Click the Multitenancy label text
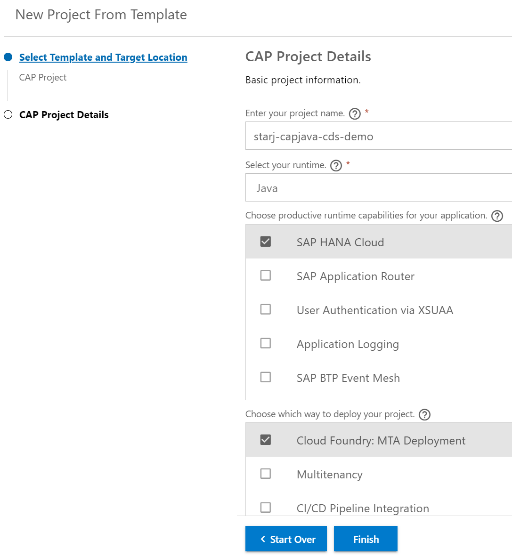This screenshot has width=512, height=557. [329, 475]
